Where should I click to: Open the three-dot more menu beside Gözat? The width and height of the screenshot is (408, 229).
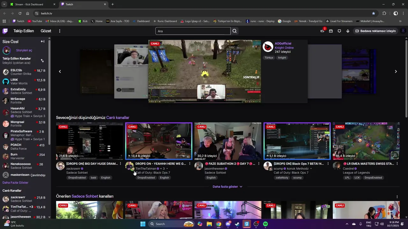pos(60,31)
